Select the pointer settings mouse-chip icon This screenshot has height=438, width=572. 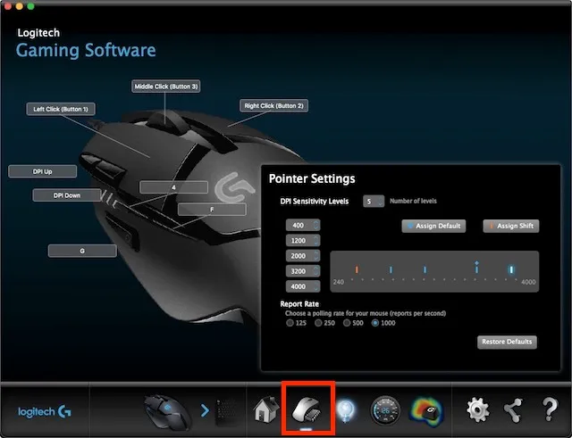click(307, 409)
